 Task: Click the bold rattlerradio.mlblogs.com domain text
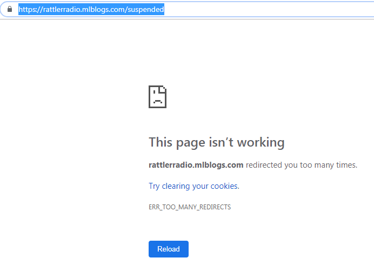coord(196,165)
